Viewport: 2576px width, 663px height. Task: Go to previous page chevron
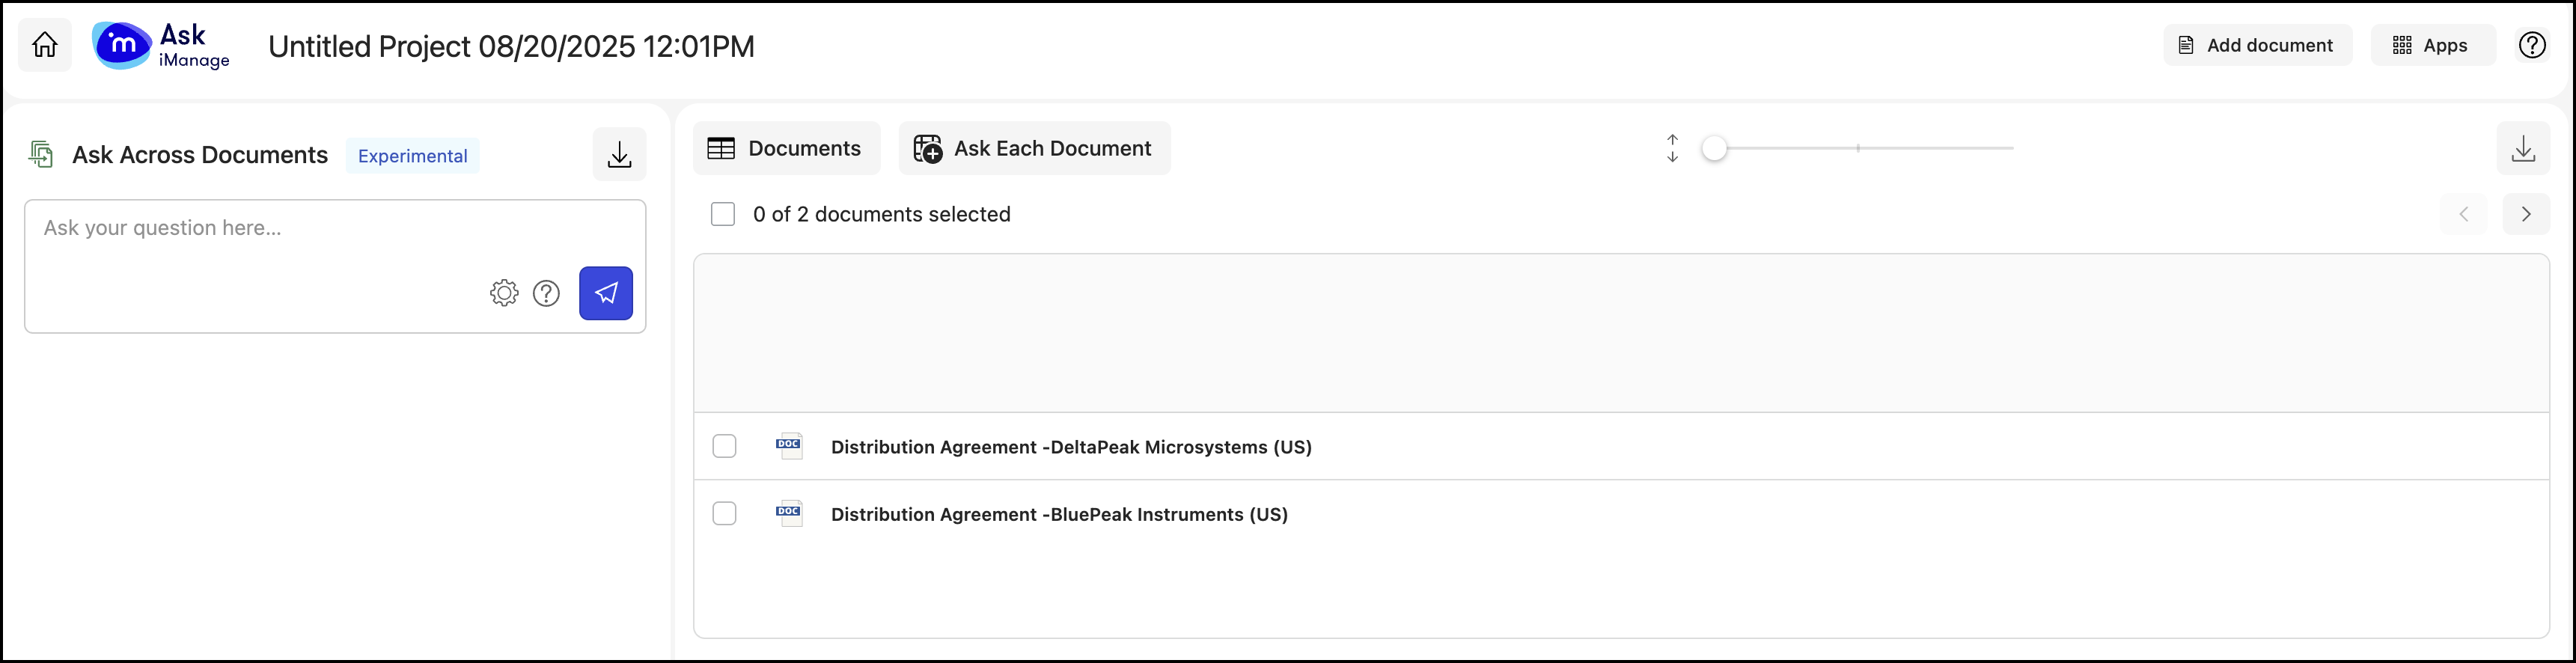coord(2464,214)
